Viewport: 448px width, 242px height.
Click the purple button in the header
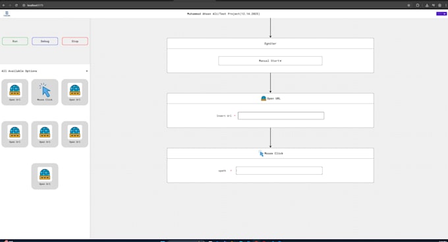click(441, 14)
